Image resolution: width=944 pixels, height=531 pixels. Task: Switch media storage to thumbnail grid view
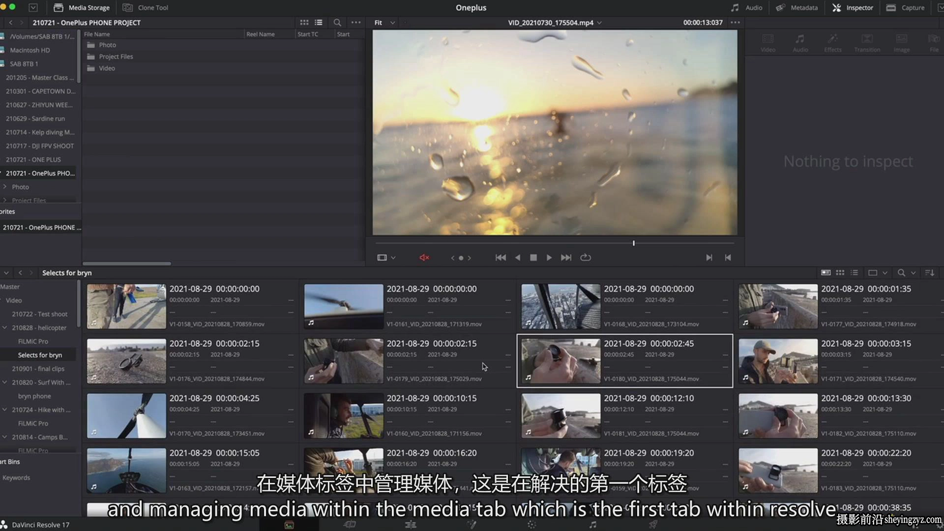coord(304,22)
